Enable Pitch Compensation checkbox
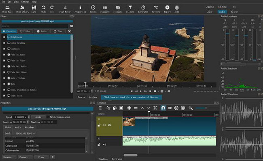The image size is (263, 161). coord(48,117)
